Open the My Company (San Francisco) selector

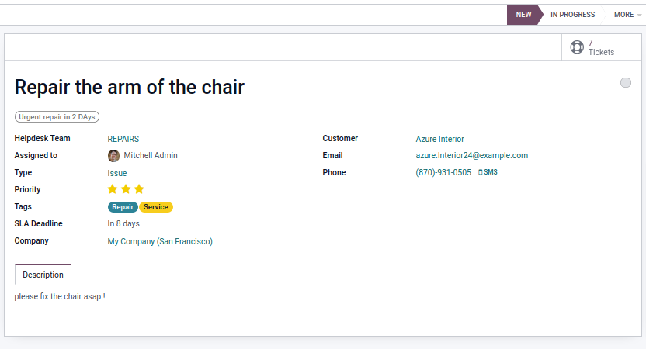point(160,241)
